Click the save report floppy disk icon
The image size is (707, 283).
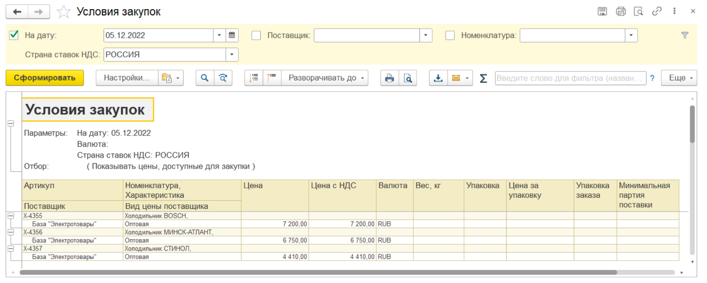(x=603, y=11)
